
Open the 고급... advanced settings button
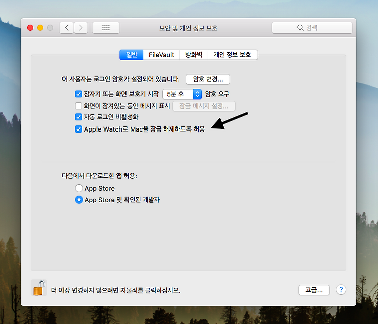click(314, 290)
